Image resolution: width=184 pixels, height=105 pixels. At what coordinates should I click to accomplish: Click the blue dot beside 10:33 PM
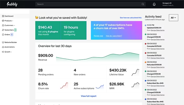[146, 25]
